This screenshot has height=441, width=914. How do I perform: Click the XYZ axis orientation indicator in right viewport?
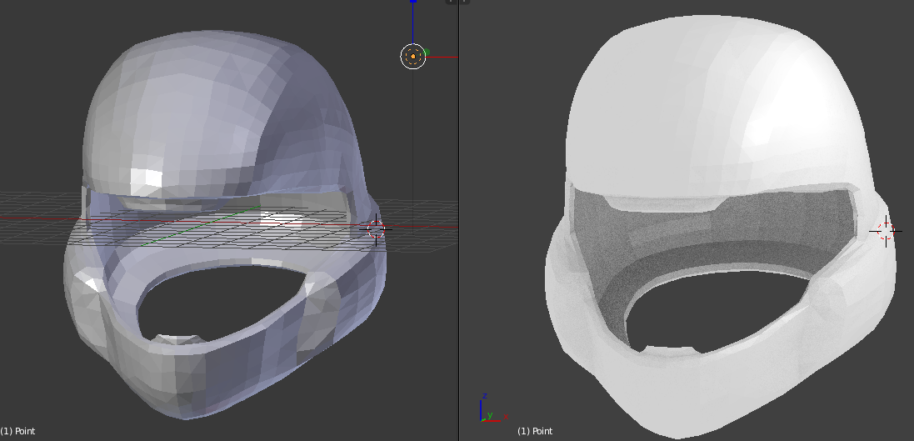pyautogui.click(x=494, y=408)
